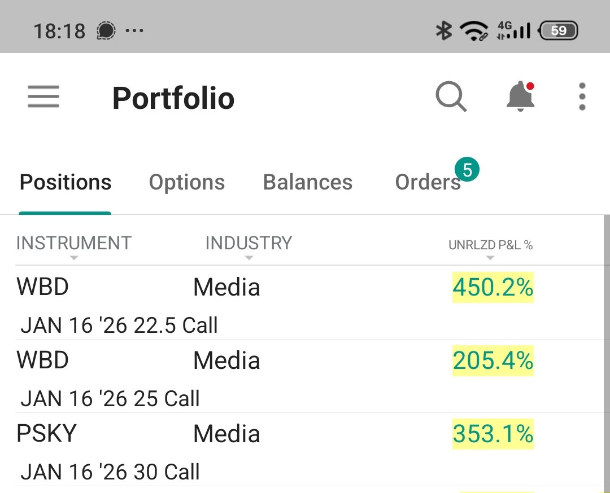
Task: Open the hamburger navigation menu
Action: pyautogui.click(x=43, y=96)
